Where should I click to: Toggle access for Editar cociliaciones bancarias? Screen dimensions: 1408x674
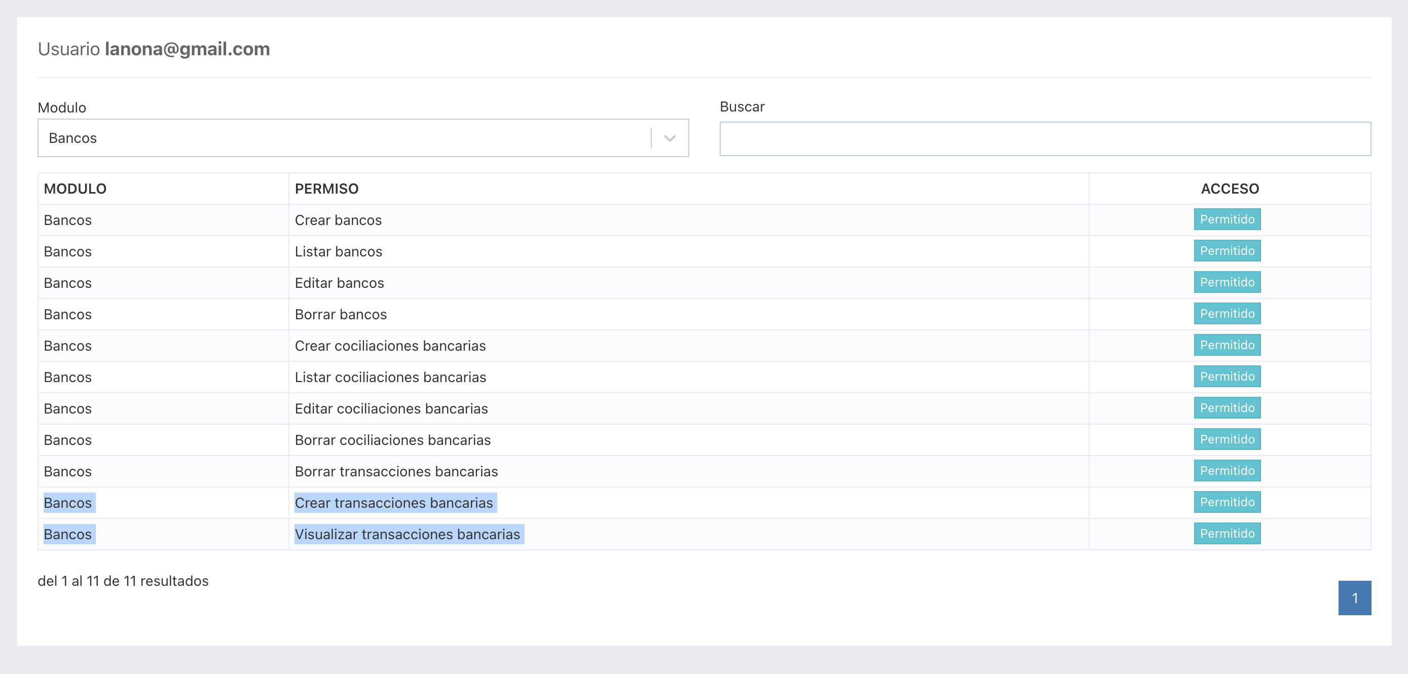[1227, 408]
